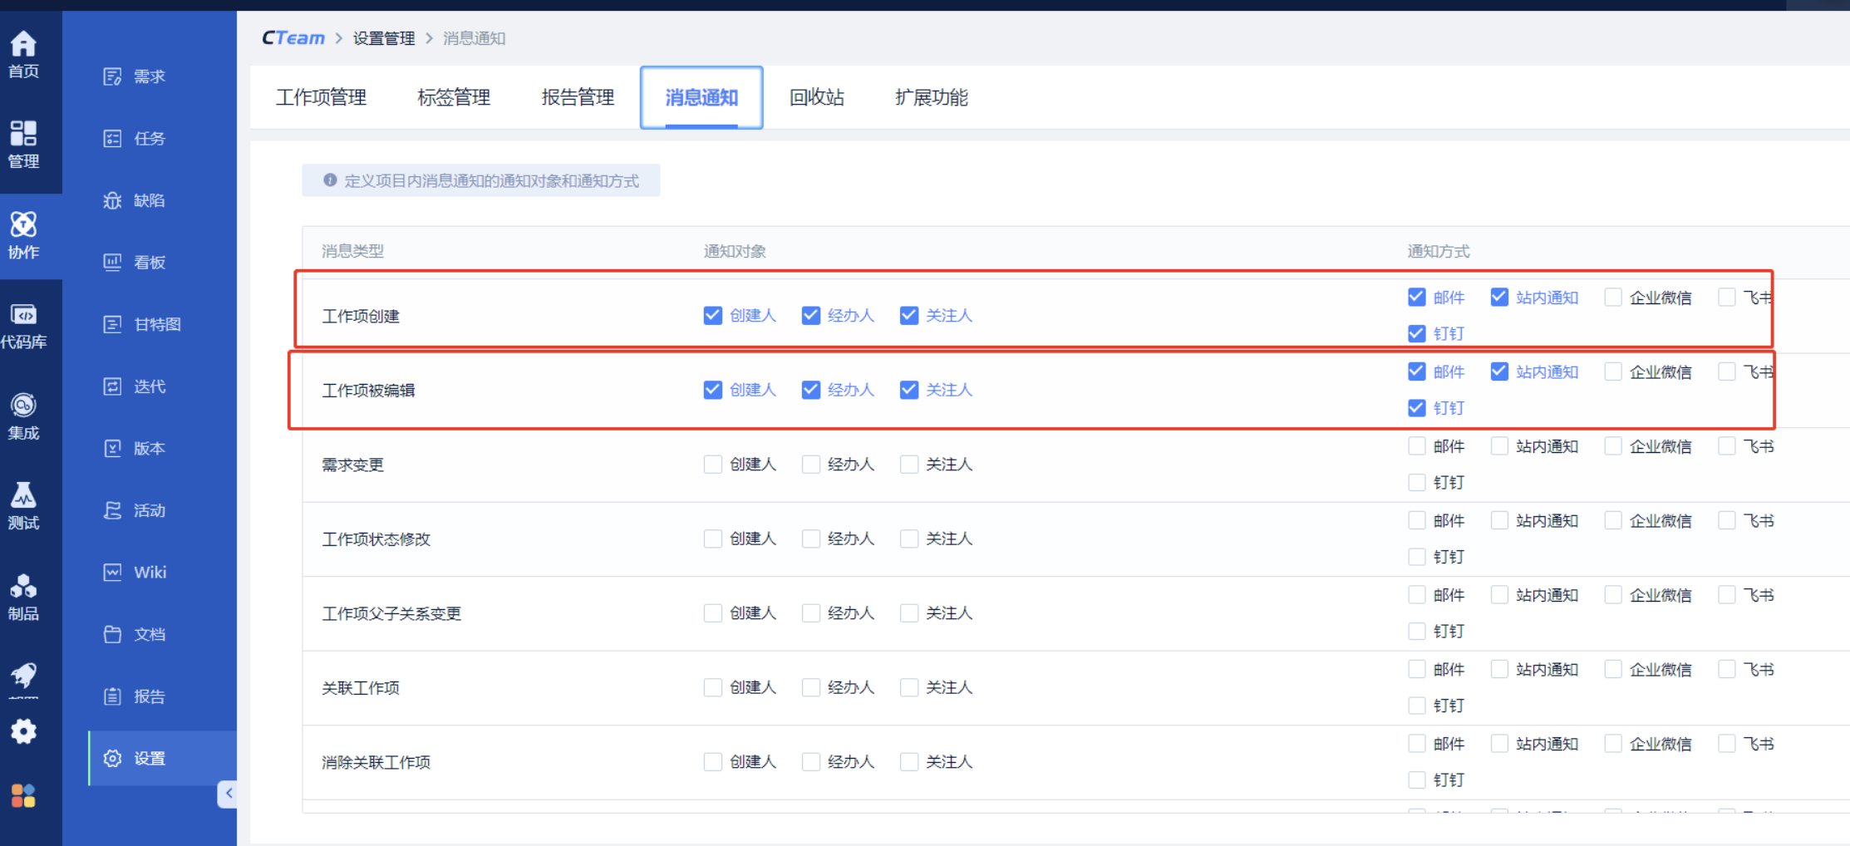Viewport: 1850px width, 846px height.
Task: Open the gear settings icon in left rail
Action: [x=23, y=731]
